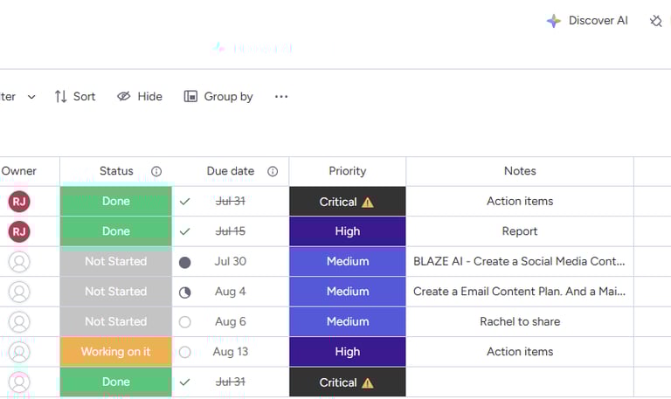Click the Hide eye icon
Screen dimensions: 671x399
(x=124, y=97)
